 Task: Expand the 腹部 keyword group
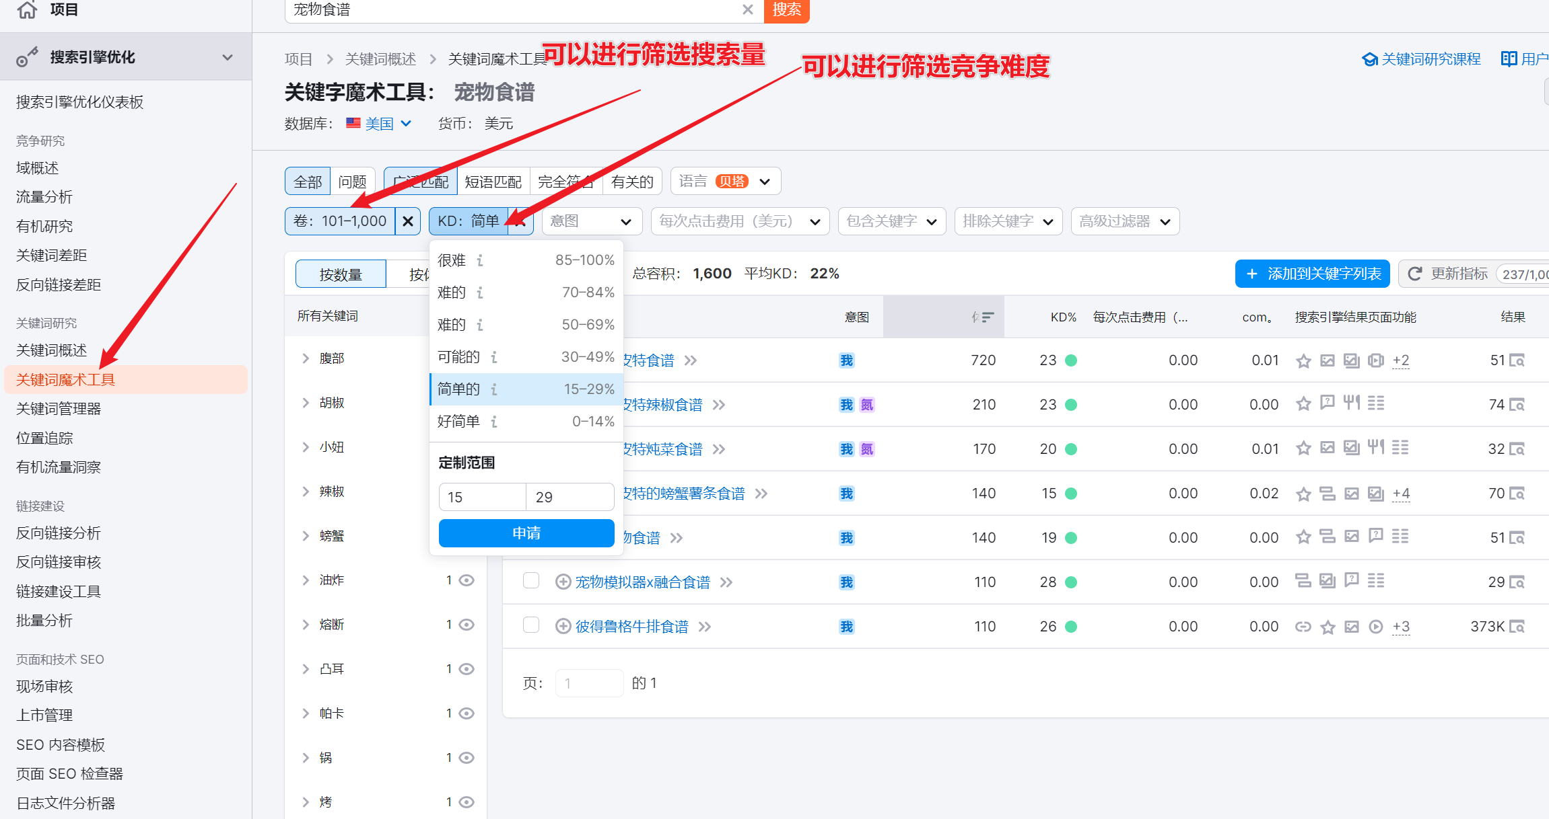[306, 358]
